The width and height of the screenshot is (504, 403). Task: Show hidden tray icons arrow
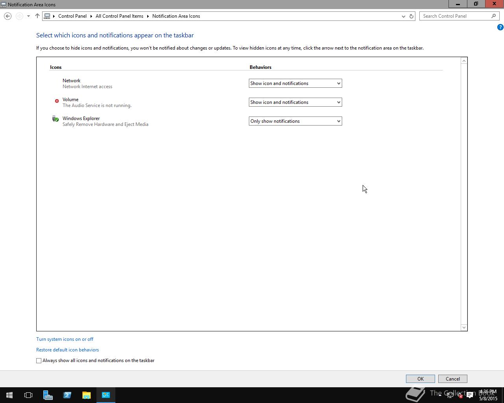tap(440, 395)
